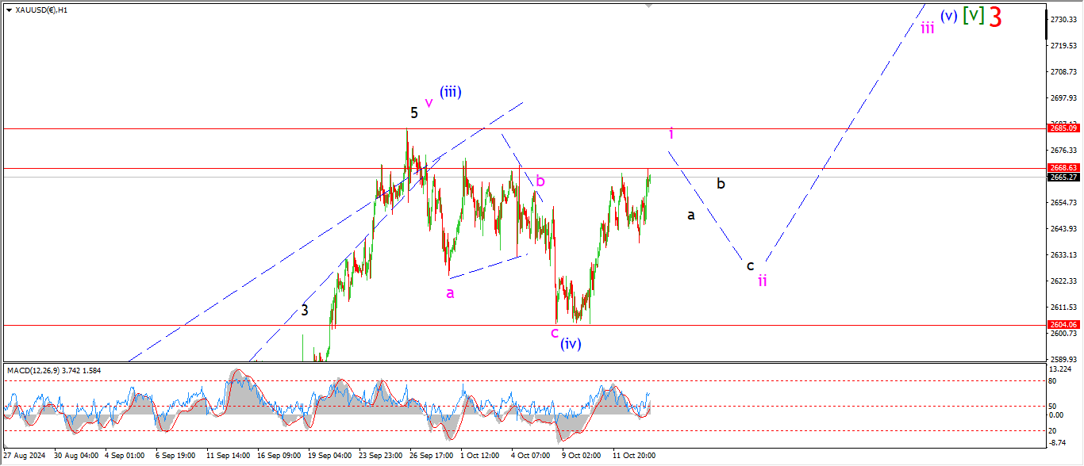
Task: Click the magenta 'ii' wave label
Action: coord(762,280)
